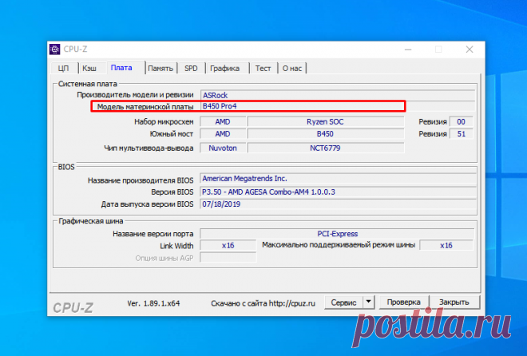This screenshot has height=356, width=527.
Task: Click the AMD value in Набор микросхем row
Action: point(223,121)
